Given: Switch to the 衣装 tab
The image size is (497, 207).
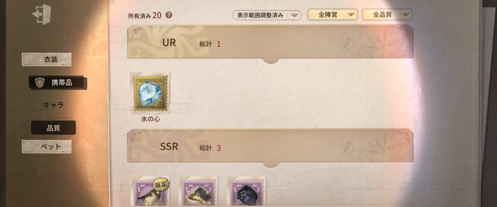Looking at the screenshot, I should [x=46, y=60].
